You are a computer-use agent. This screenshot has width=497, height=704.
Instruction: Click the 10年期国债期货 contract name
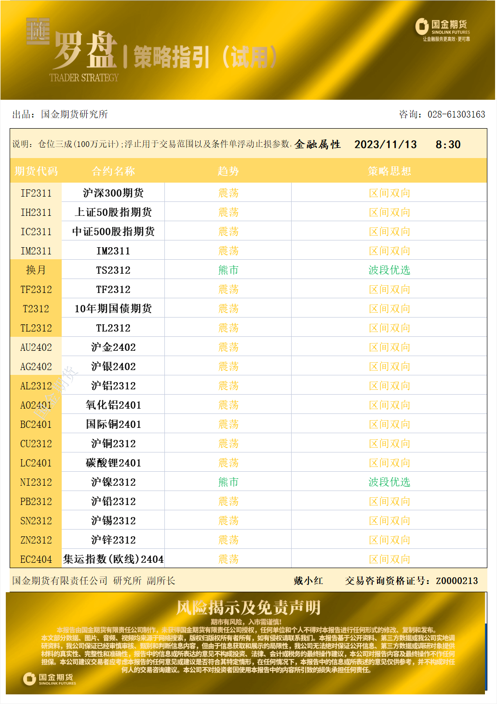(x=113, y=308)
